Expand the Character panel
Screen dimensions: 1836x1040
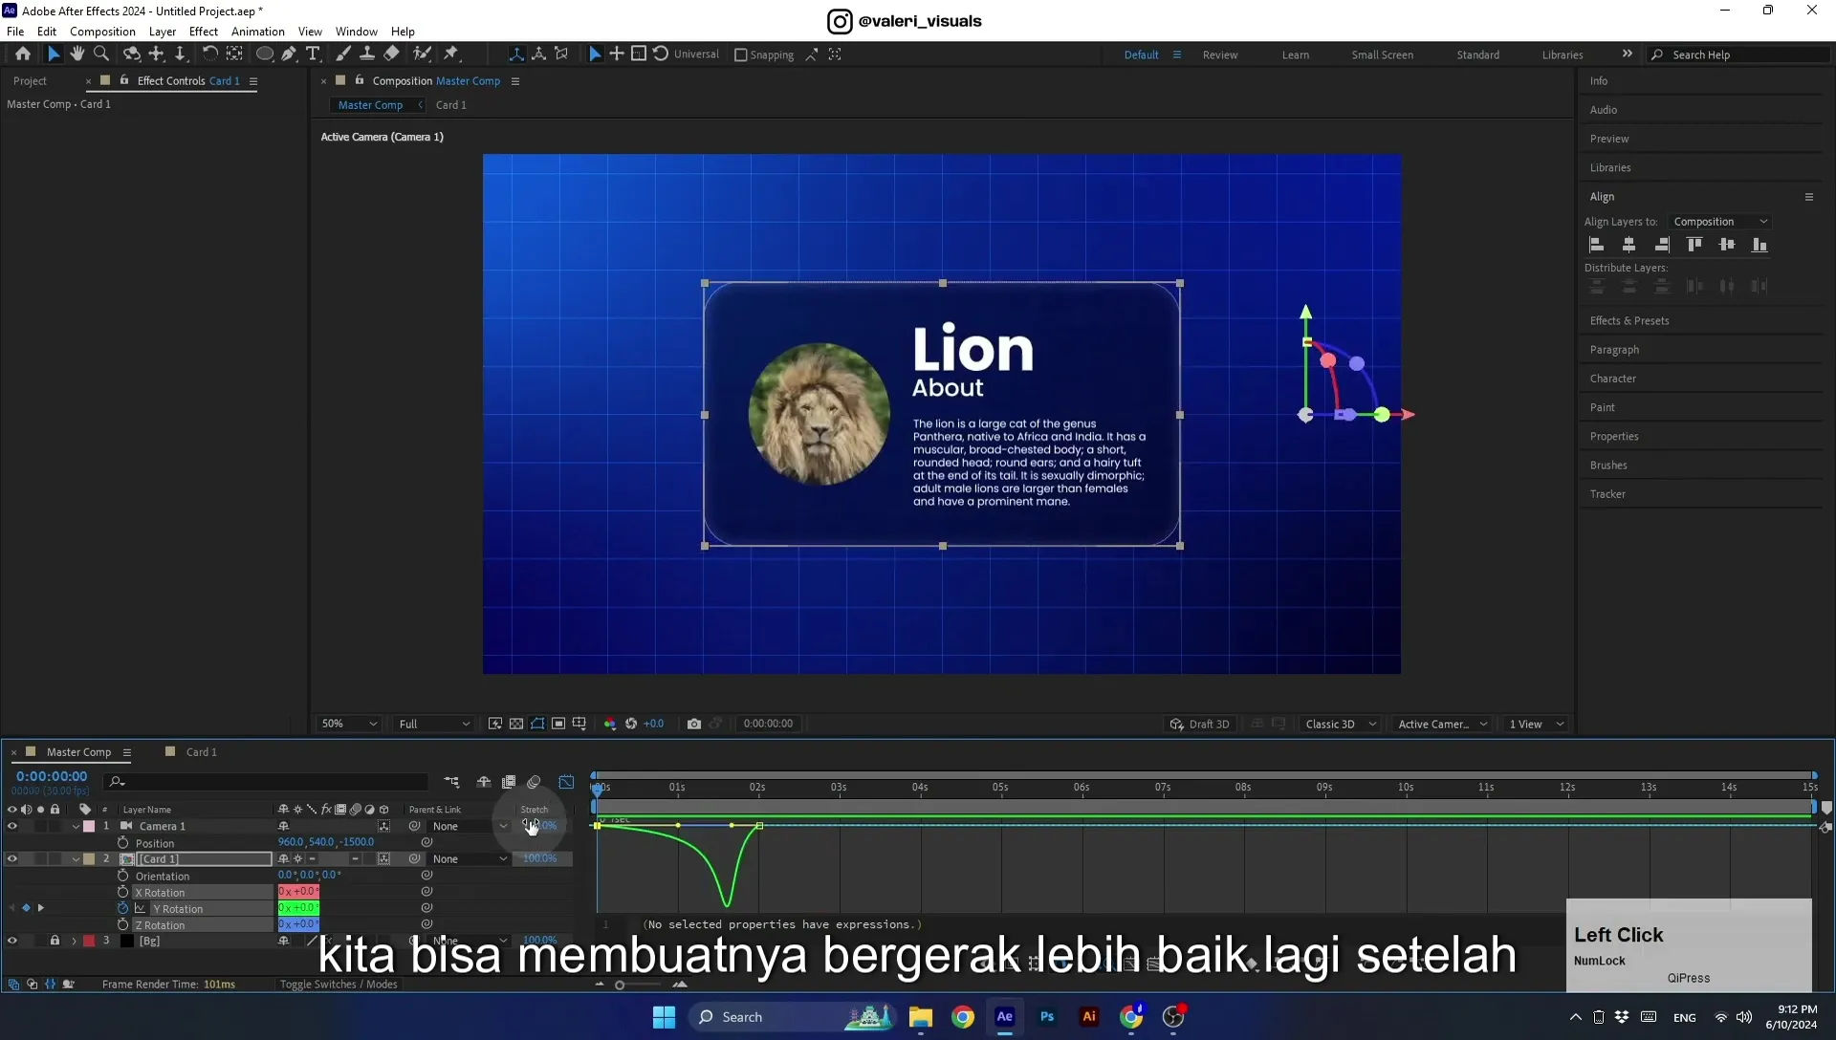click(1612, 379)
